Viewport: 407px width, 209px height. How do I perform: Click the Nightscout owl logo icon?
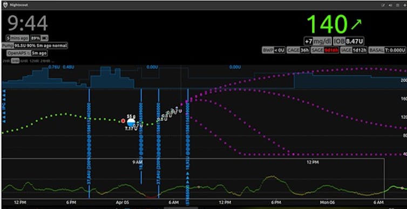[5, 5]
